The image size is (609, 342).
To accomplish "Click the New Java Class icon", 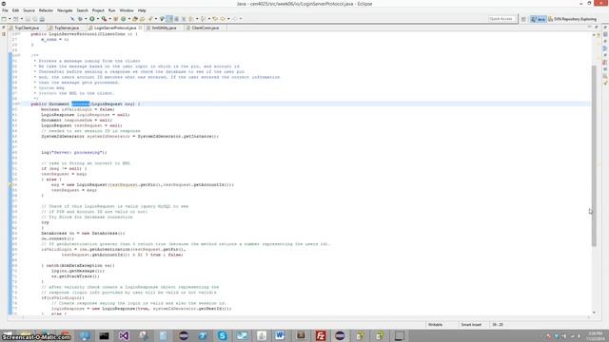I will (123, 19).
